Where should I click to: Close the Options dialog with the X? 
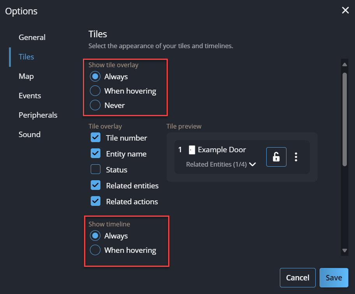[x=345, y=10]
